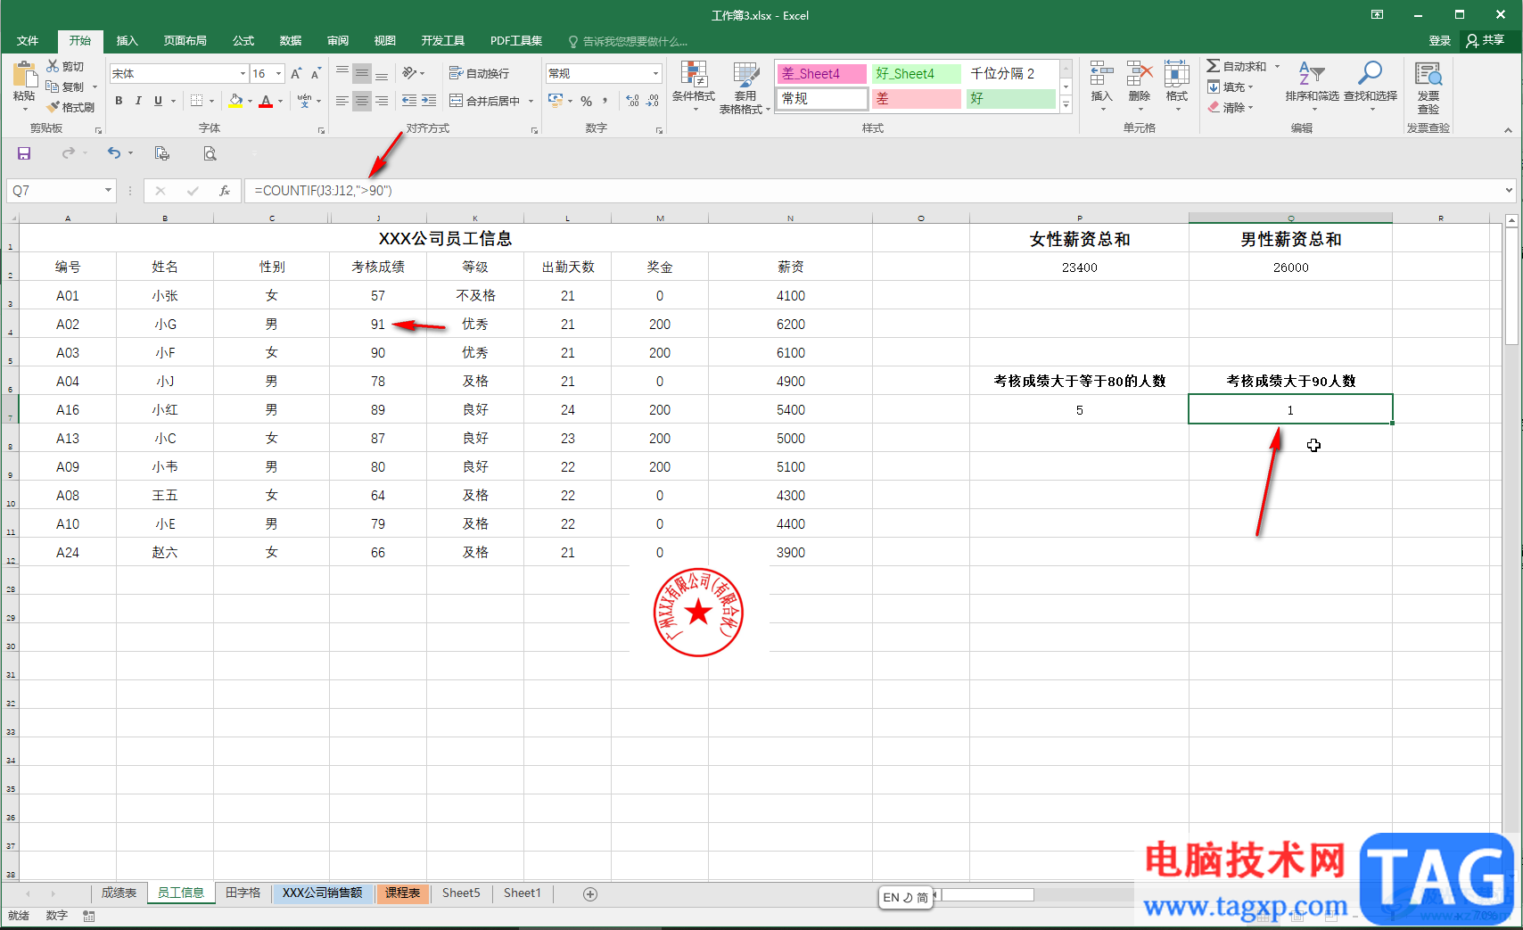The image size is (1523, 930).
Task: Apply percent style with the % icon
Action: [x=586, y=101]
